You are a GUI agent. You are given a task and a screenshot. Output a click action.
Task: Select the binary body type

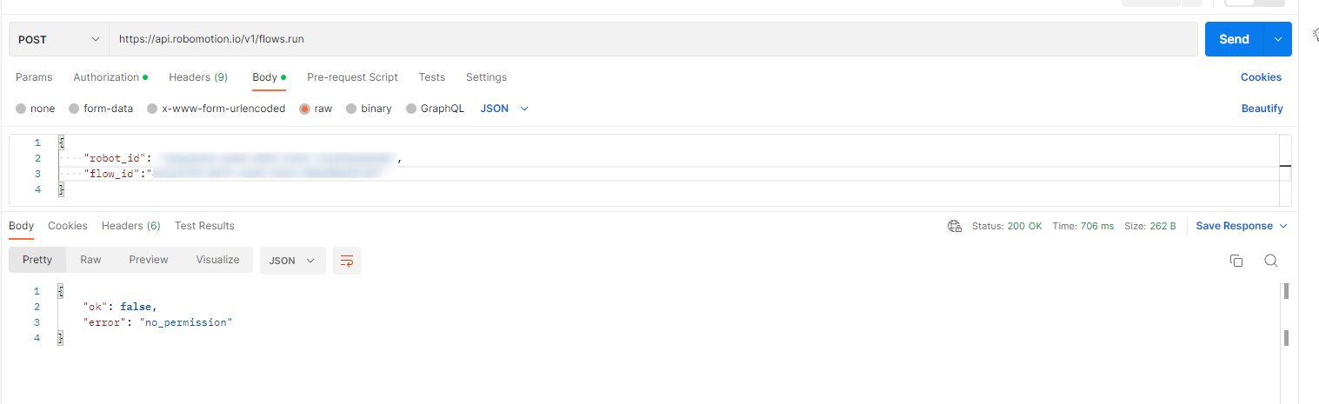click(369, 109)
